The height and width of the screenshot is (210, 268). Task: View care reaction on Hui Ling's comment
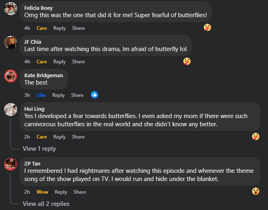256,136
